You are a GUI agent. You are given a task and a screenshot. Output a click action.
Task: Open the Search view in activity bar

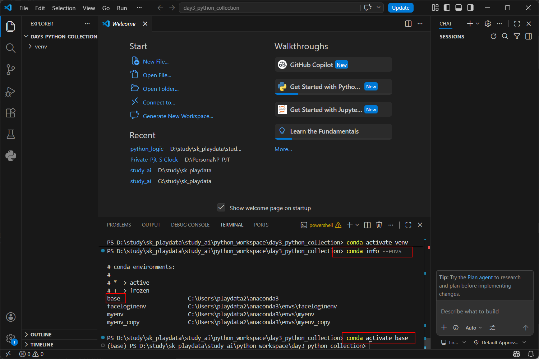(x=11, y=48)
